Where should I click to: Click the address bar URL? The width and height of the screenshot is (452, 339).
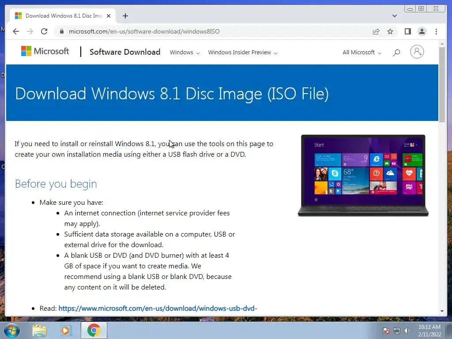(144, 31)
